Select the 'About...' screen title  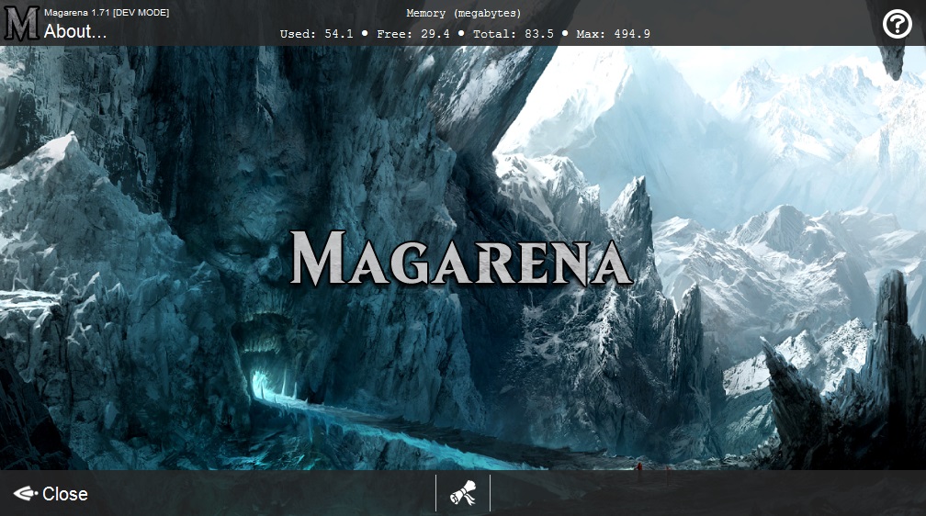click(x=75, y=31)
